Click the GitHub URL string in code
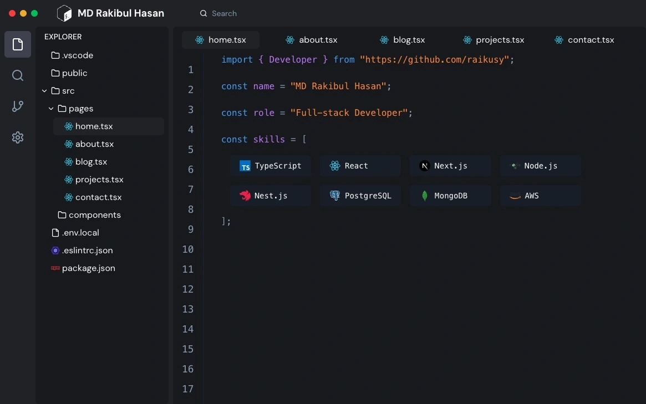Screen dimensions: 646x404 pyautogui.click(x=434, y=59)
